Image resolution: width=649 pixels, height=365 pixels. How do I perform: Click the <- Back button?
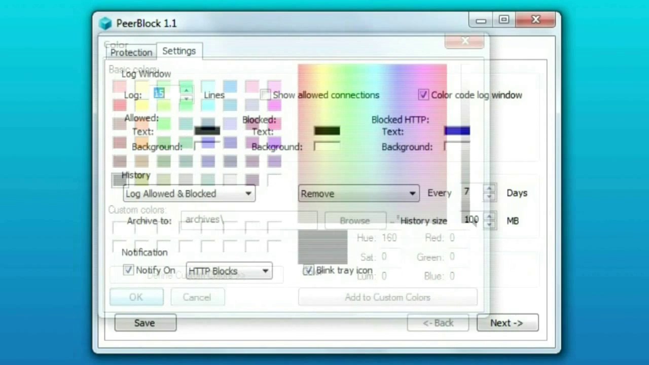pos(438,323)
